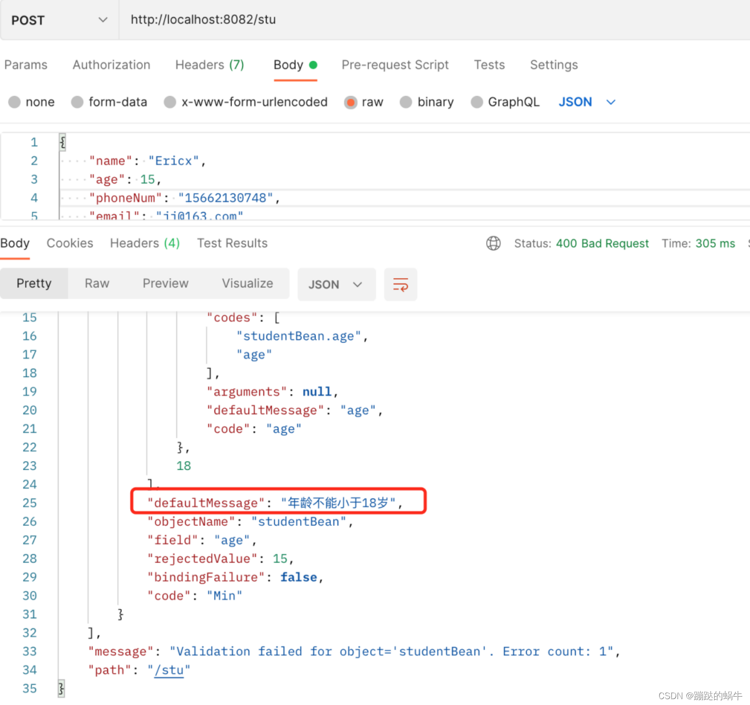Click the "Ericx" value in request
The width and height of the screenshot is (750, 705).
(174, 161)
